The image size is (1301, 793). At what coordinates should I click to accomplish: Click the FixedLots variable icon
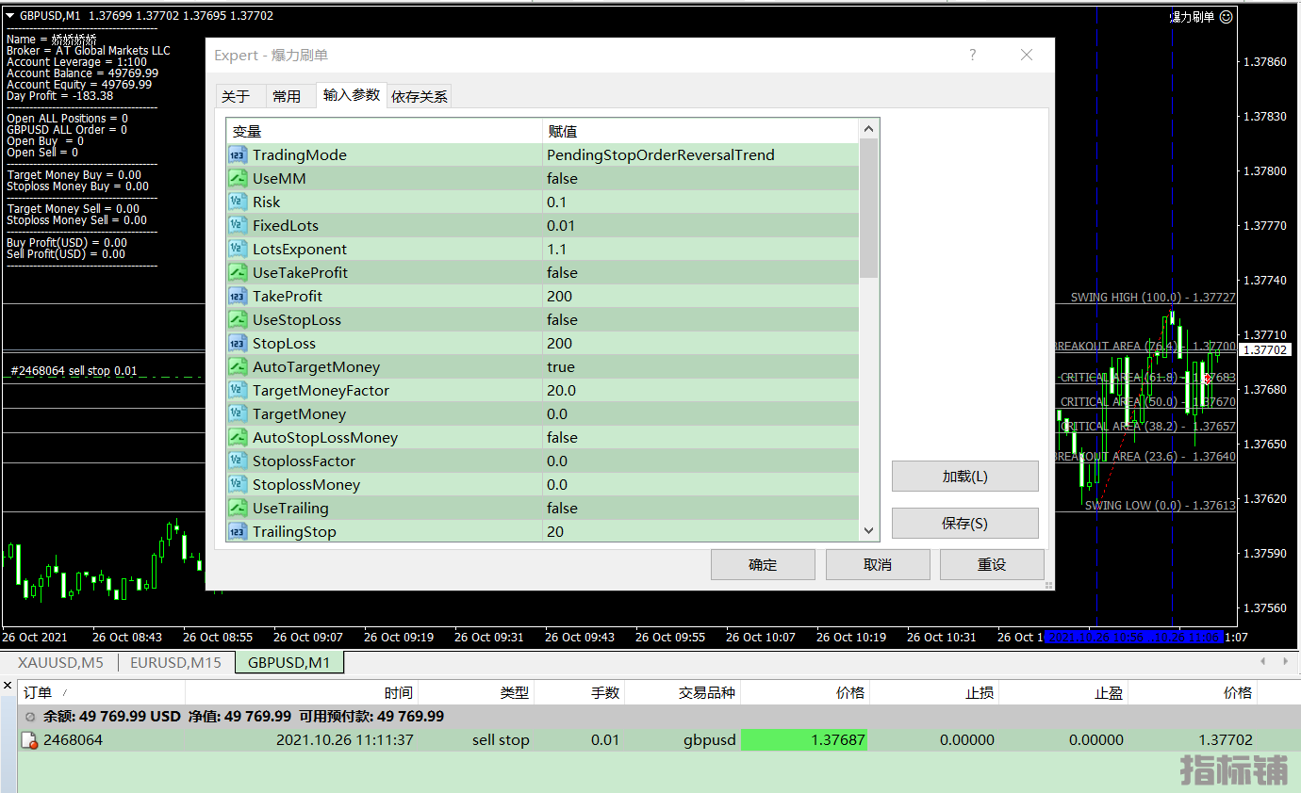tap(238, 226)
